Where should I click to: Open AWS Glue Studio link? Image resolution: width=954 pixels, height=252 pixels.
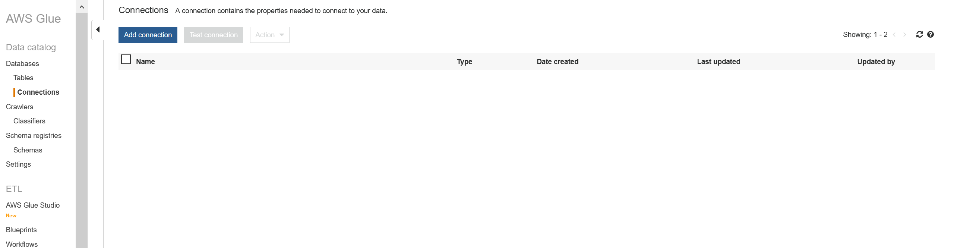pyautogui.click(x=33, y=205)
